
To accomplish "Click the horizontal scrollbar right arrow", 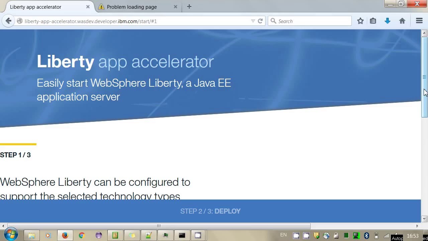I will [417, 226].
